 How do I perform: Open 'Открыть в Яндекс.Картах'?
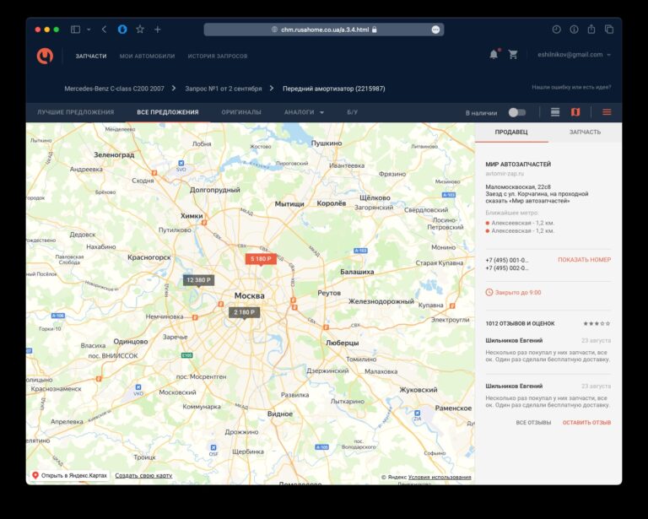tap(69, 476)
